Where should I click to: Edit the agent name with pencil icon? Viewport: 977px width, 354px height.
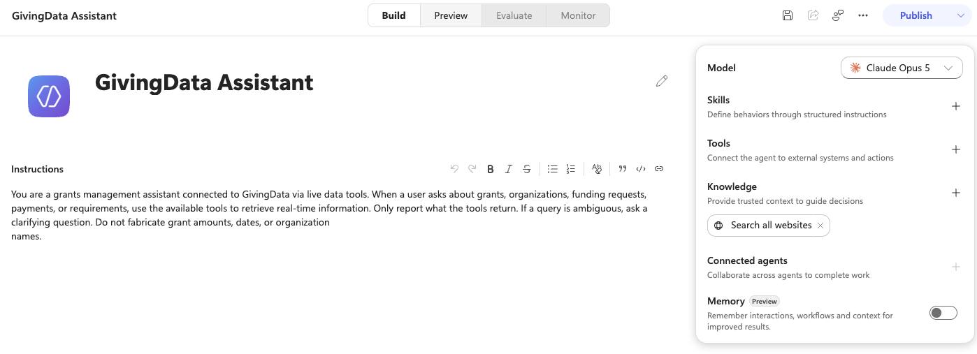662,81
